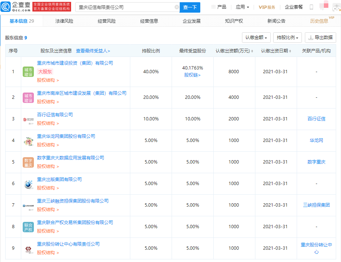Expand 股权结构 for 重庆股份转让中心
The image size is (341, 262).
pyautogui.click(x=48, y=253)
